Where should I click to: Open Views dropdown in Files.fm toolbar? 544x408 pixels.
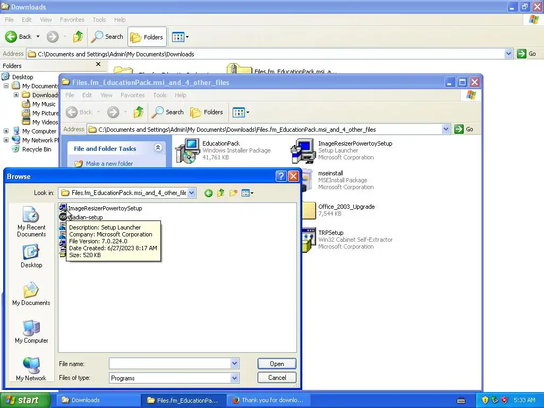(x=241, y=112)
